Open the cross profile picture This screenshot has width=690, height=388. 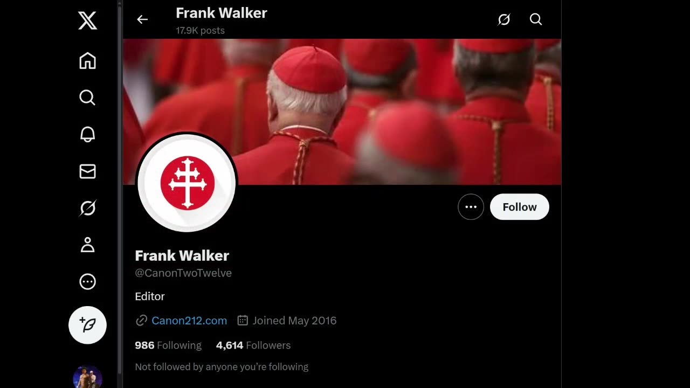[x=187, y=183]
